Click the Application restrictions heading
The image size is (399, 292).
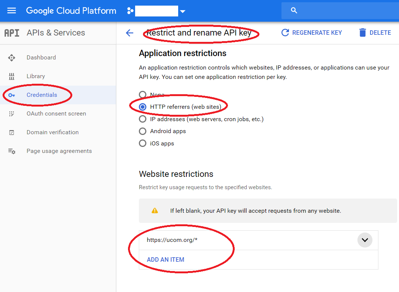[x=183, y=53]
